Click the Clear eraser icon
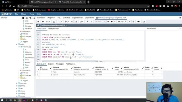 coord(138,22)
